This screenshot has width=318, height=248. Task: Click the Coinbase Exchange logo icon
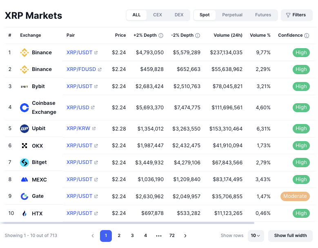click(x=24, y=108)
